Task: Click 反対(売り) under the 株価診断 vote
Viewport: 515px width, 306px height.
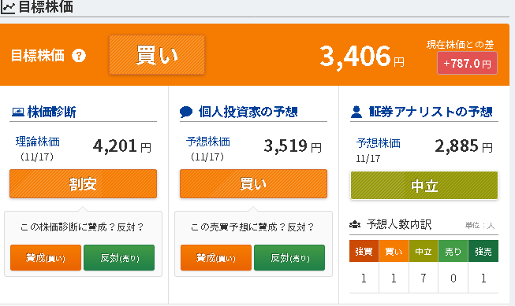Action: tap(119, 258)
